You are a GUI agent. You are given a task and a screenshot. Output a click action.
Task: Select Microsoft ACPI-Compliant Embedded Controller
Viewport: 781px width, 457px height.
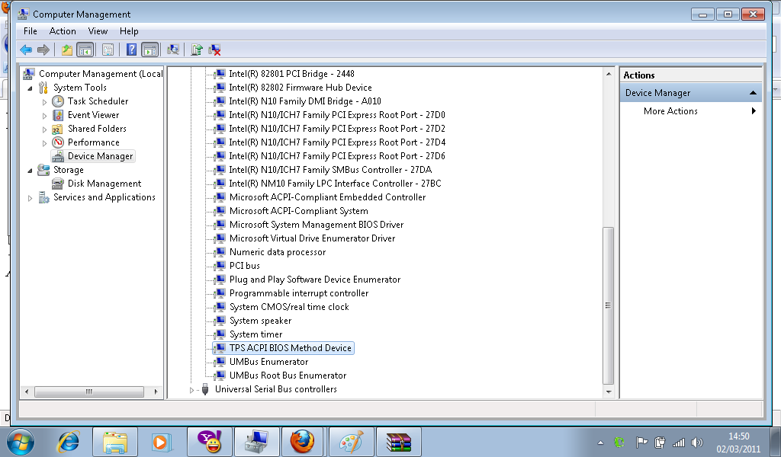tap(327, 197)
